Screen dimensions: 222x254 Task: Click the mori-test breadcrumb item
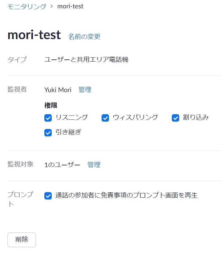pyautogui.click(x=70, y=6)
